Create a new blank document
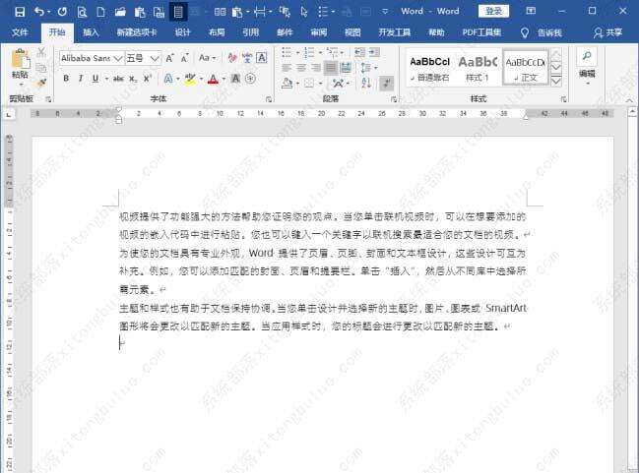Viewport: 639px width, 473px height. pos(100,12)
